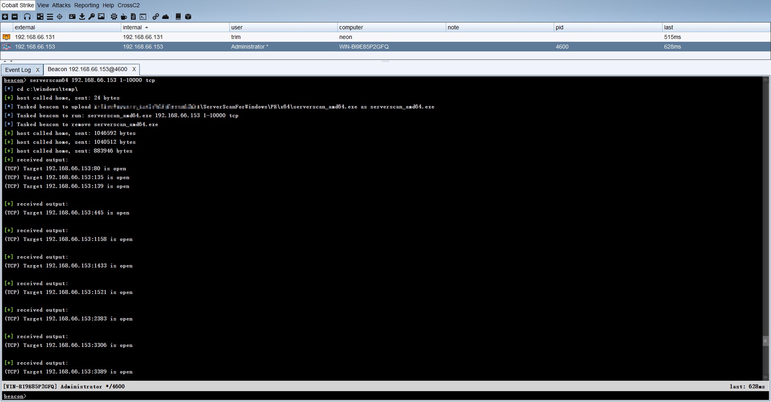Image resolution: width=771 pixels, height=402 pixels.
Task: Open the help manual book icon
Action: coord(178,17)
